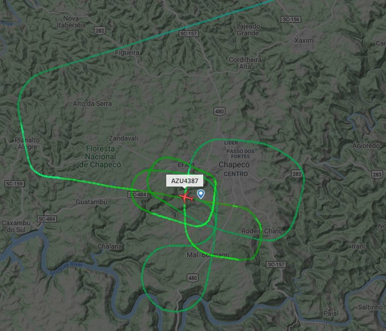Click the 283 highway shield east of Chapecó
Screen dimensions: 386x331
click(x=297, y=174)
